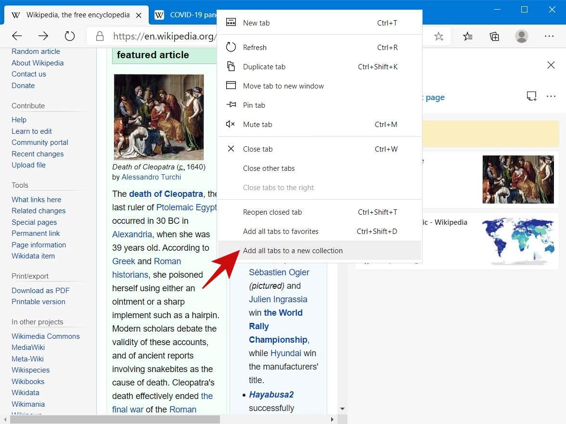This screenshot has width=566, height=424.
Task: Choose Duplicate tab
Action: pos(320,67)
